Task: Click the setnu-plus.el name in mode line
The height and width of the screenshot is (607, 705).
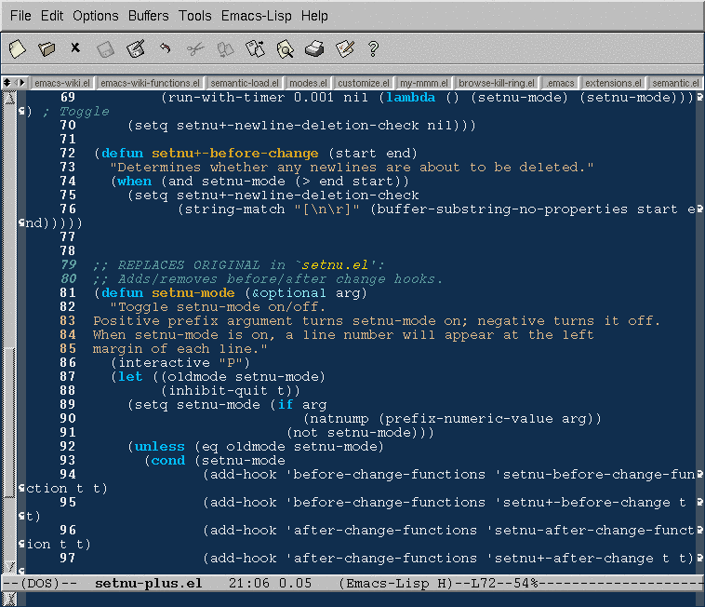Action: [148, 584]
